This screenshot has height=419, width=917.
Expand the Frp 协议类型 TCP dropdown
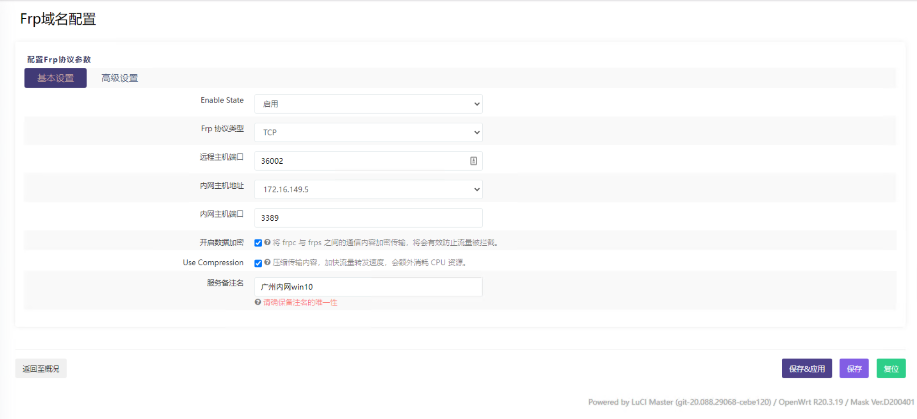click(368, 133)
